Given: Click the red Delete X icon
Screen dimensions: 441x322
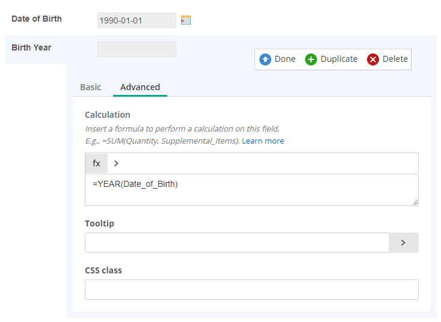Looking at the screenshot, I should coord(372,59).
